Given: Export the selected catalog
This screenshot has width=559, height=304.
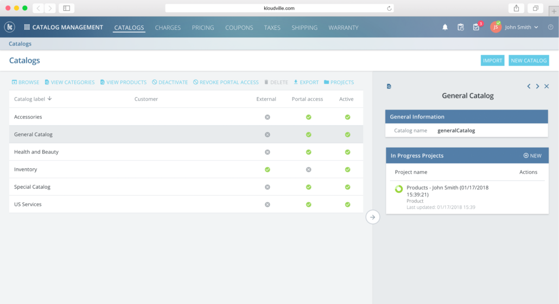Looking at the screenshot, I should (306, 83).
